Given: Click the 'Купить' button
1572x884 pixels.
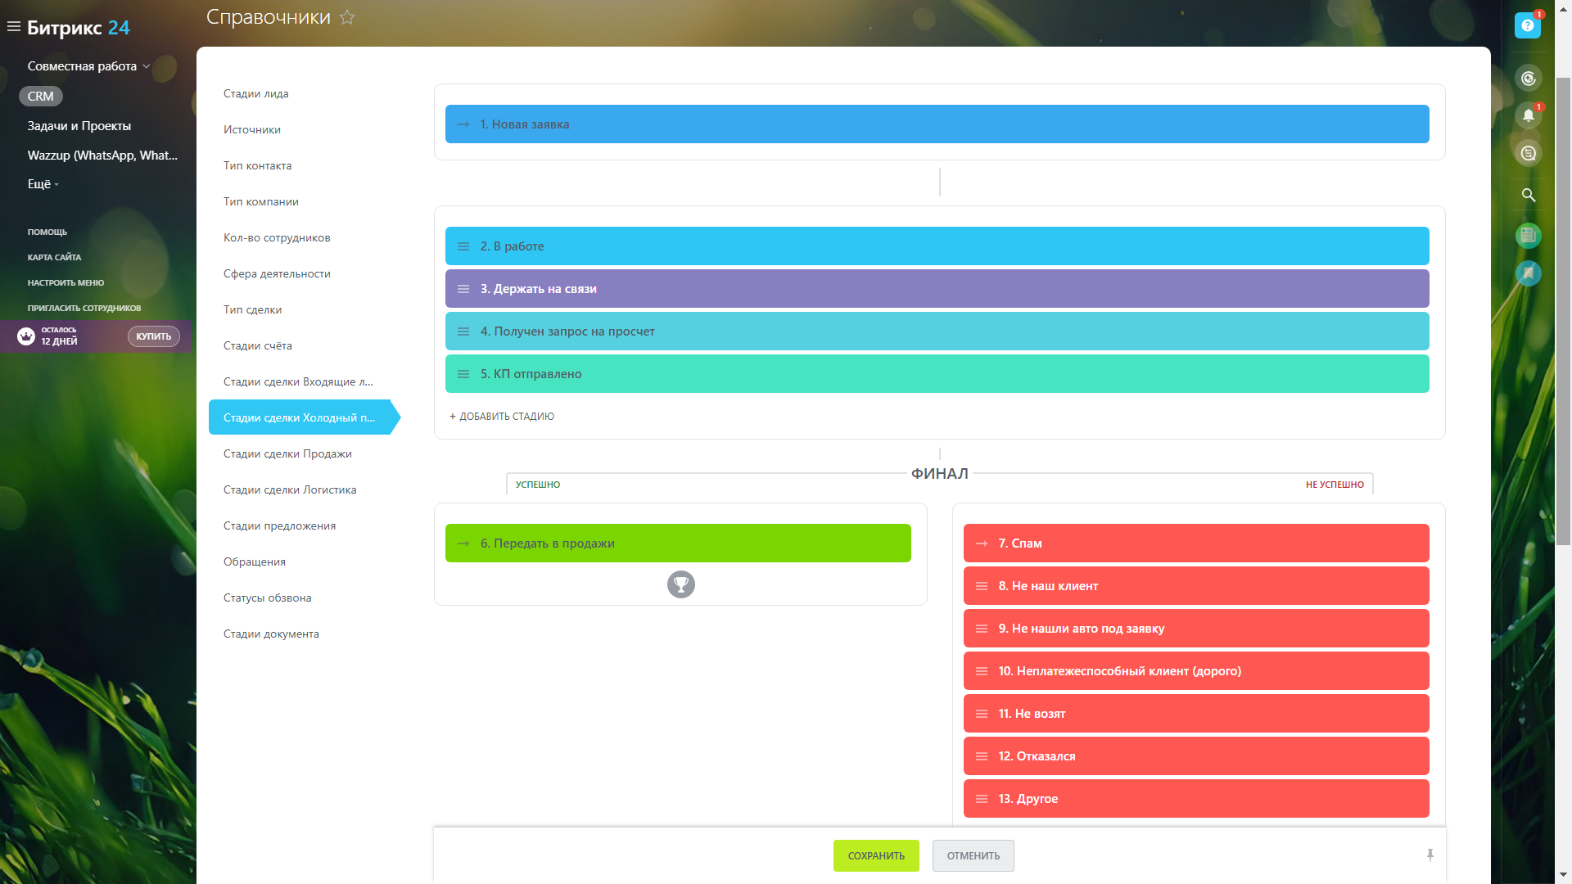Looking at the screenshot, I should pos(153,336).
